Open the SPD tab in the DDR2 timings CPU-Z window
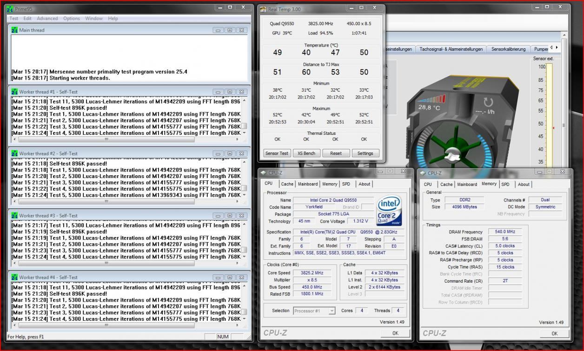The height and width of the screenshot is (351, 584). tap(505, 185)
